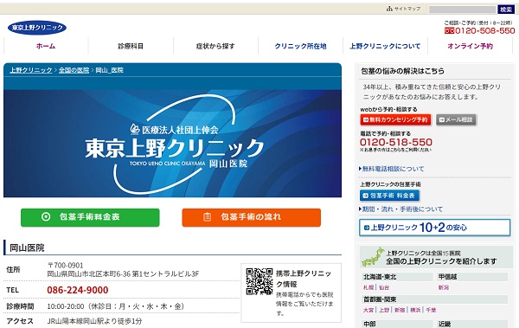Click the 全国の上野クリニックを紹介します banner text
Screen dimensions: 519x328
click(441, 261)
